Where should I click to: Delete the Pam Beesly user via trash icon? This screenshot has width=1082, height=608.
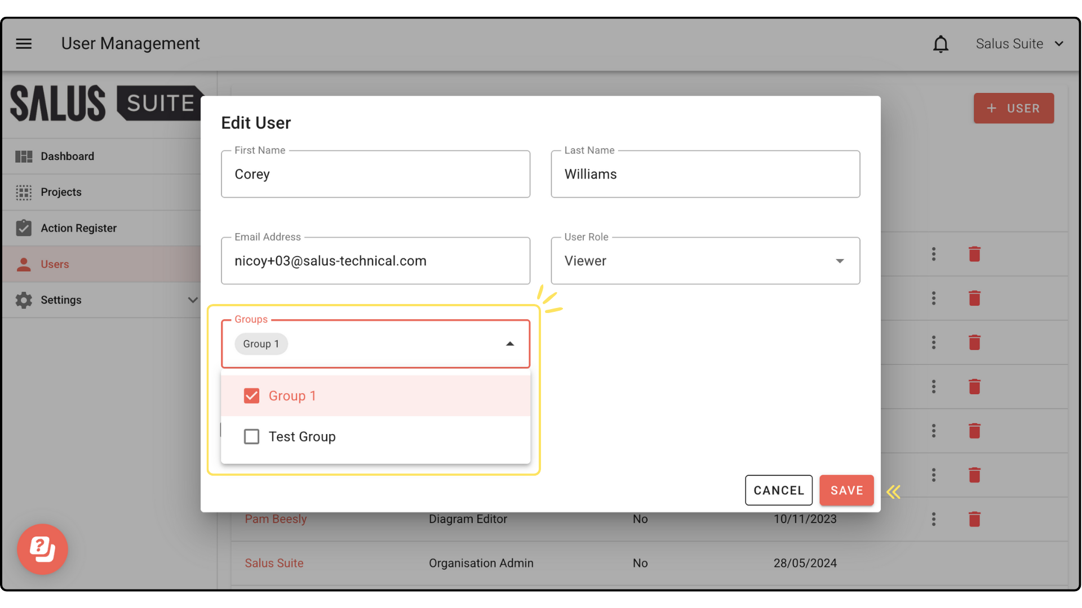point(974,519)
